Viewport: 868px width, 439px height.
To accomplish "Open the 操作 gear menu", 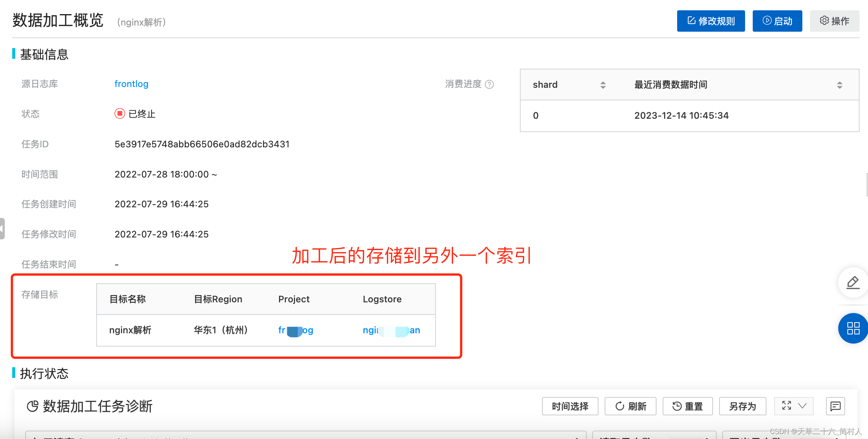I will pos(834,21).
